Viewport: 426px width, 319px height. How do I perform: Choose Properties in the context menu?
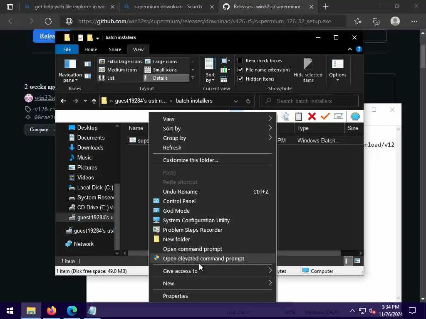[x=213, y=296]
